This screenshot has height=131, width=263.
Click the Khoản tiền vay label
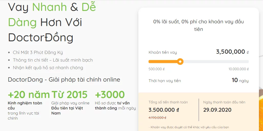point(163,52)
